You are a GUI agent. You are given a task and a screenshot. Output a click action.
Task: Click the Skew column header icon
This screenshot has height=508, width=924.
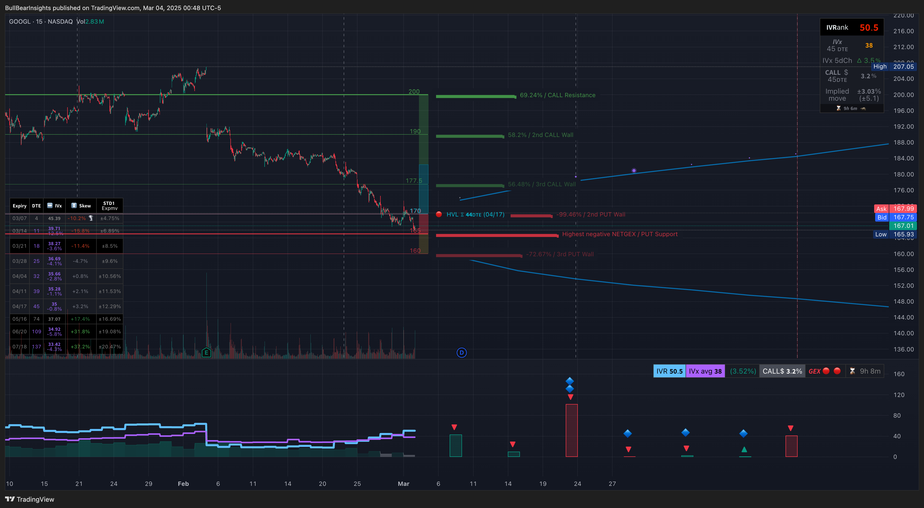(x=74, y=206)
